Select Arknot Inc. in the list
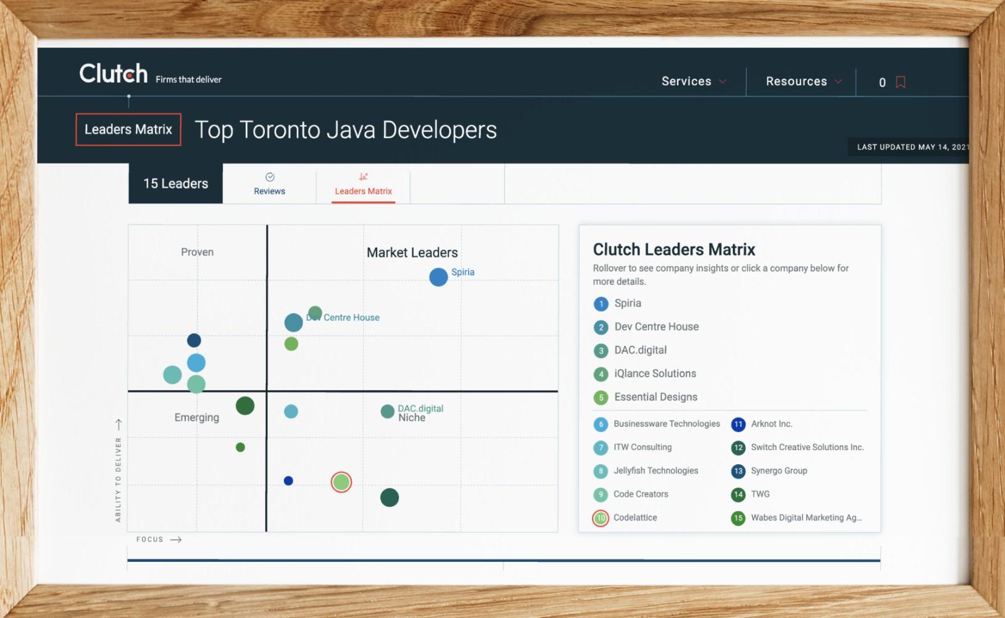 pyautogui.click(x=772, y=424)
